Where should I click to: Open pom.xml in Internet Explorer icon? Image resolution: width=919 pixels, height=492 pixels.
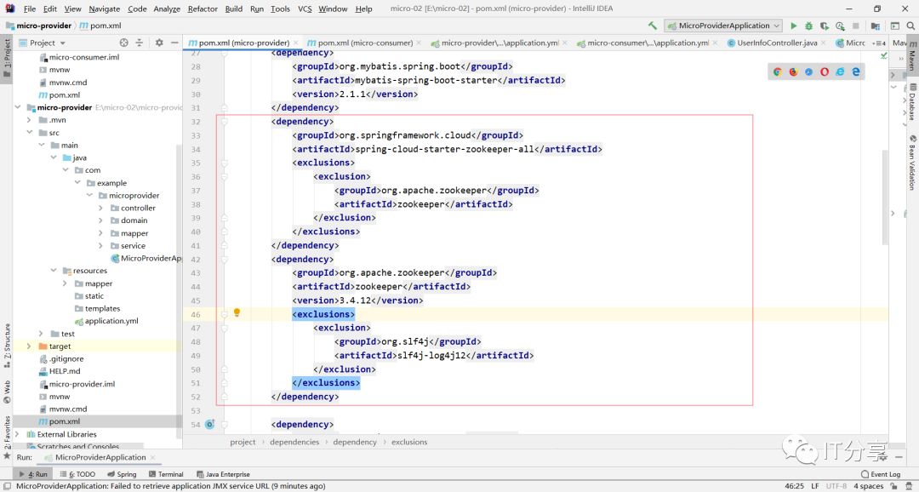pos(840,72)
